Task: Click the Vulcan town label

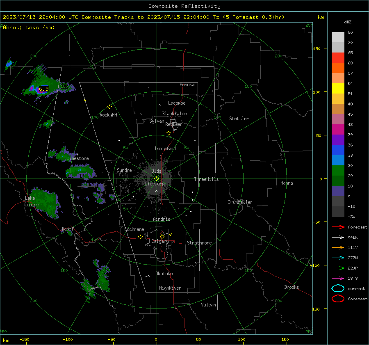Action: (x=208, y=305)
